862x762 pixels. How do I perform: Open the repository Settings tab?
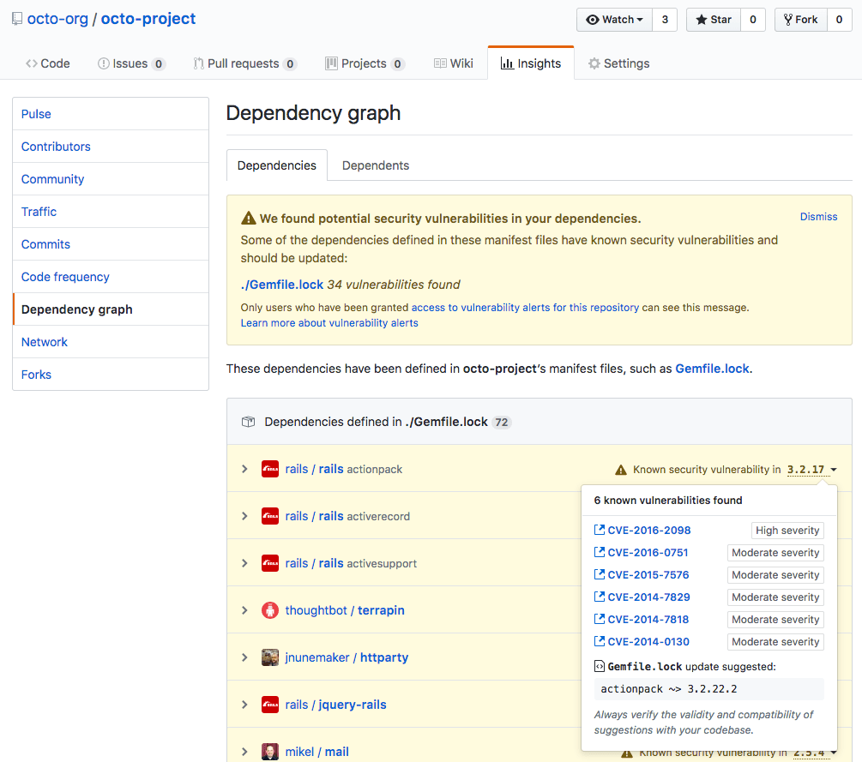[618, 63]
